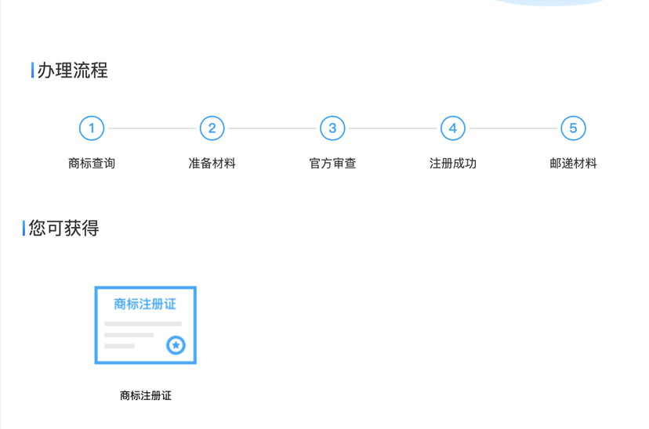The image size is (649, 429).
Task: Click the 您可获得 section heading
Action: (x=63, y=229)
